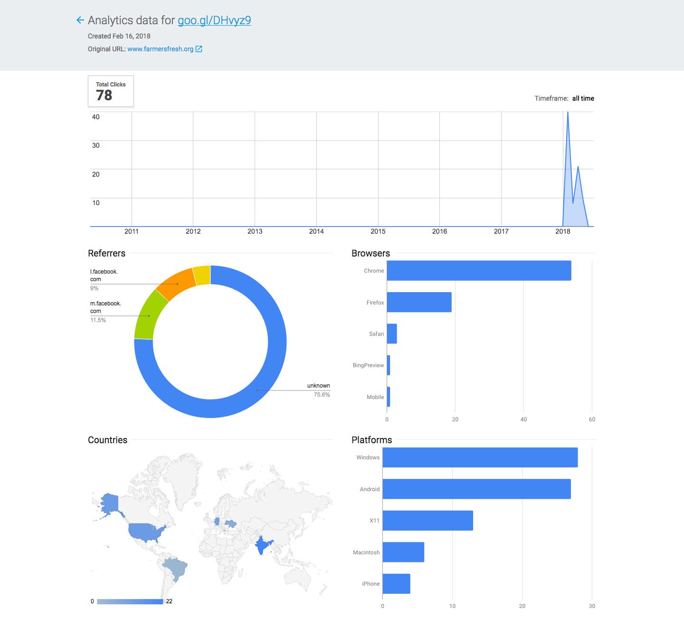Change the Timeframe from all time
Viewport: 684px width, 618px height.
583,98
